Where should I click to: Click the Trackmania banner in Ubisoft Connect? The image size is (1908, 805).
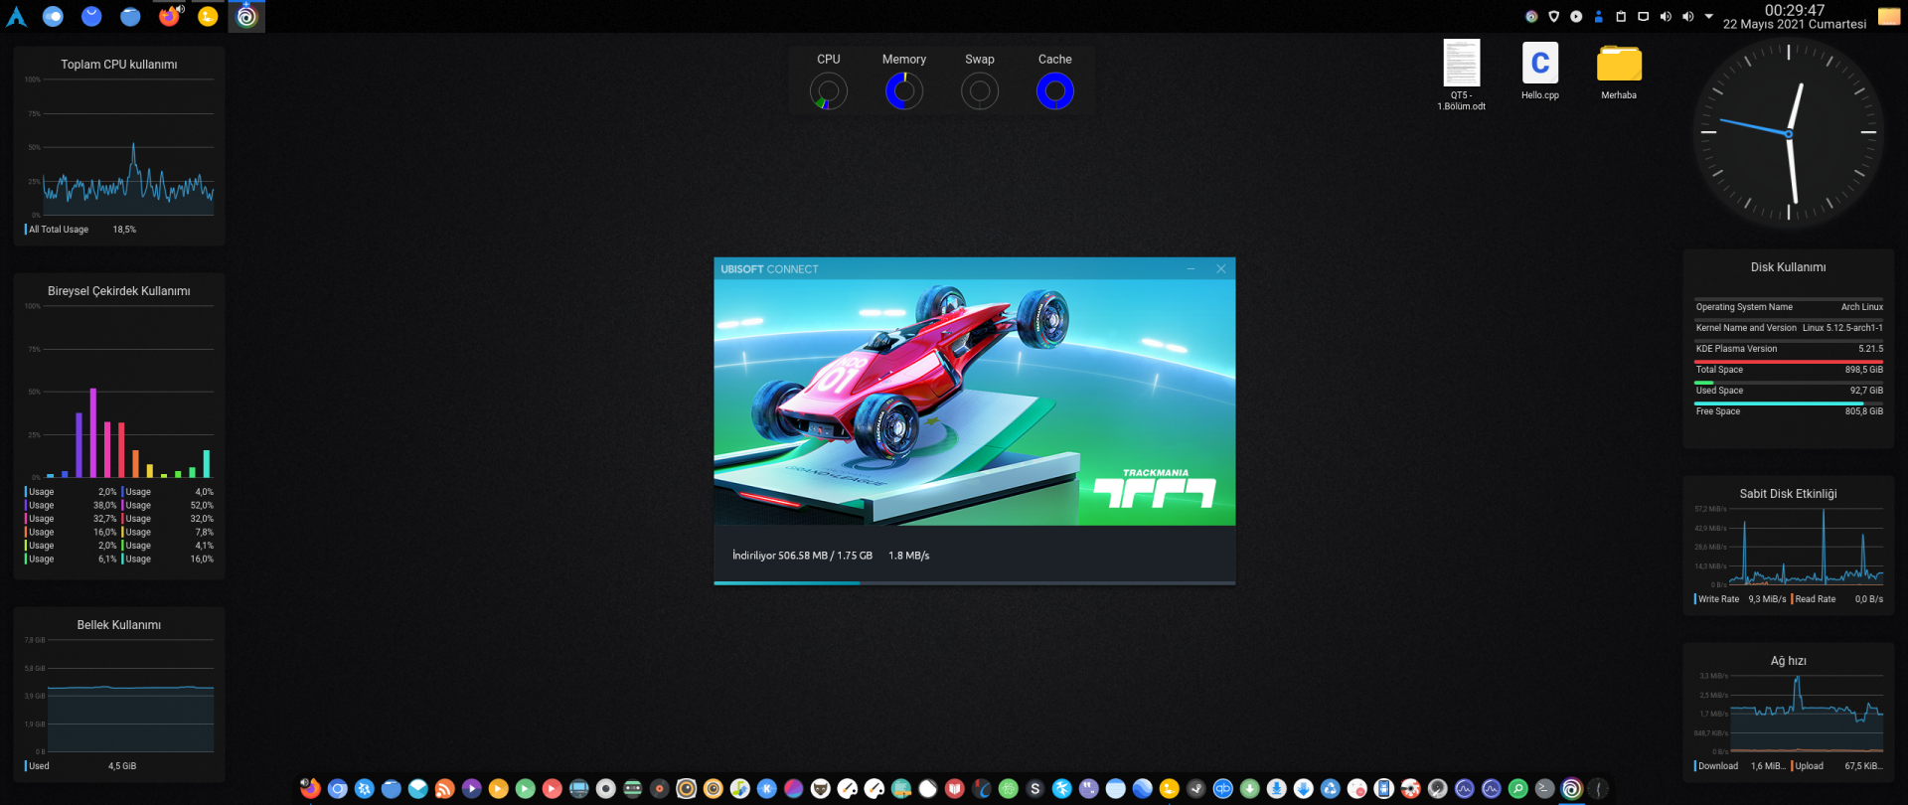click(x=975, y=402)
